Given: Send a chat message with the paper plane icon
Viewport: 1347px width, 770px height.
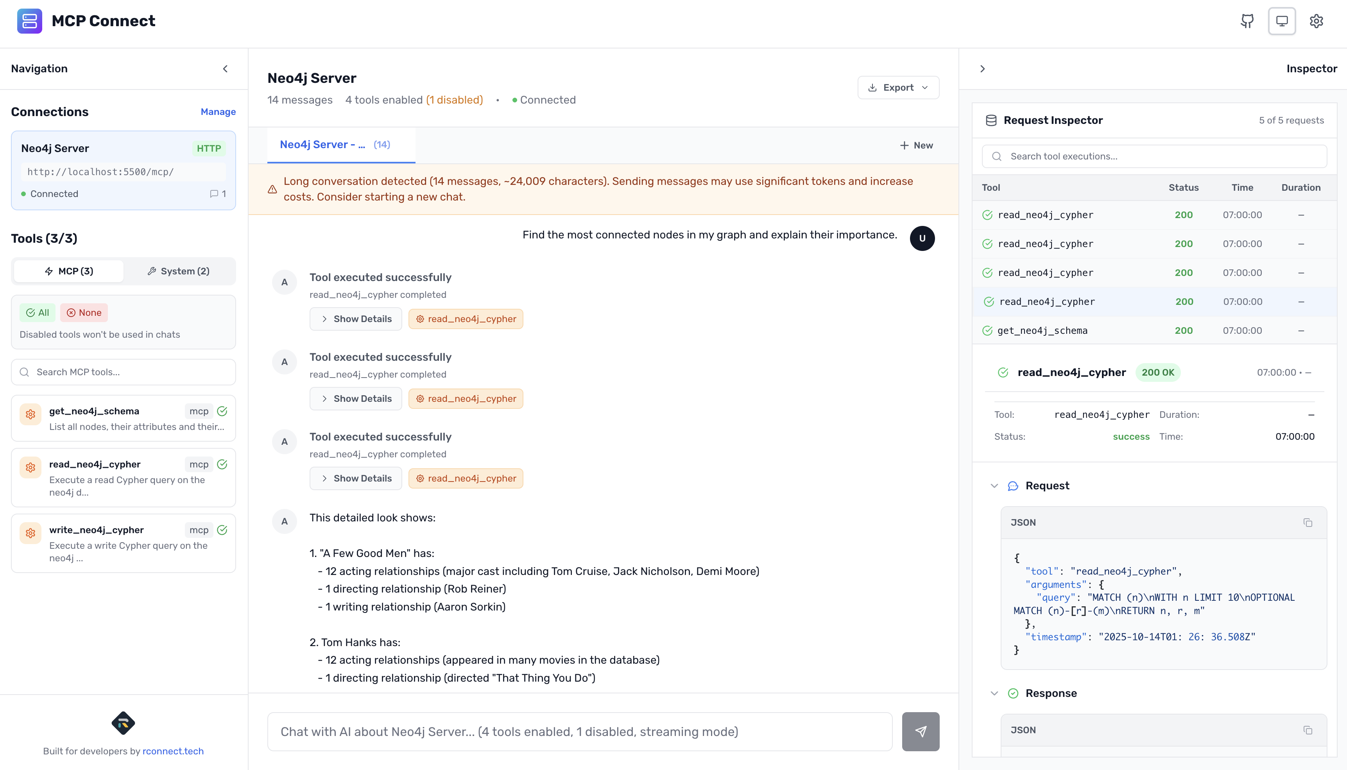Looking at the screenshot, I should [920, 731].
